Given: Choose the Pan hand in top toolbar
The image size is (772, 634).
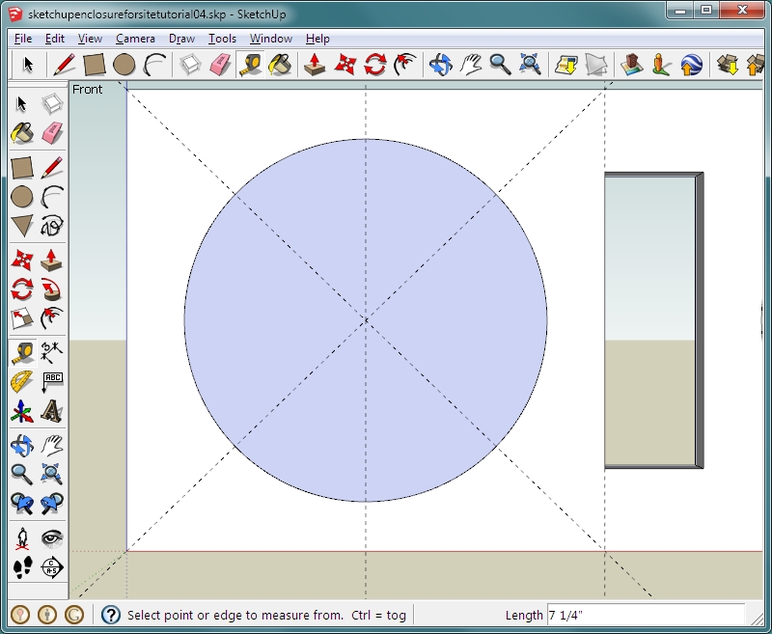Looking at the screenshot, I should point(471,65).
